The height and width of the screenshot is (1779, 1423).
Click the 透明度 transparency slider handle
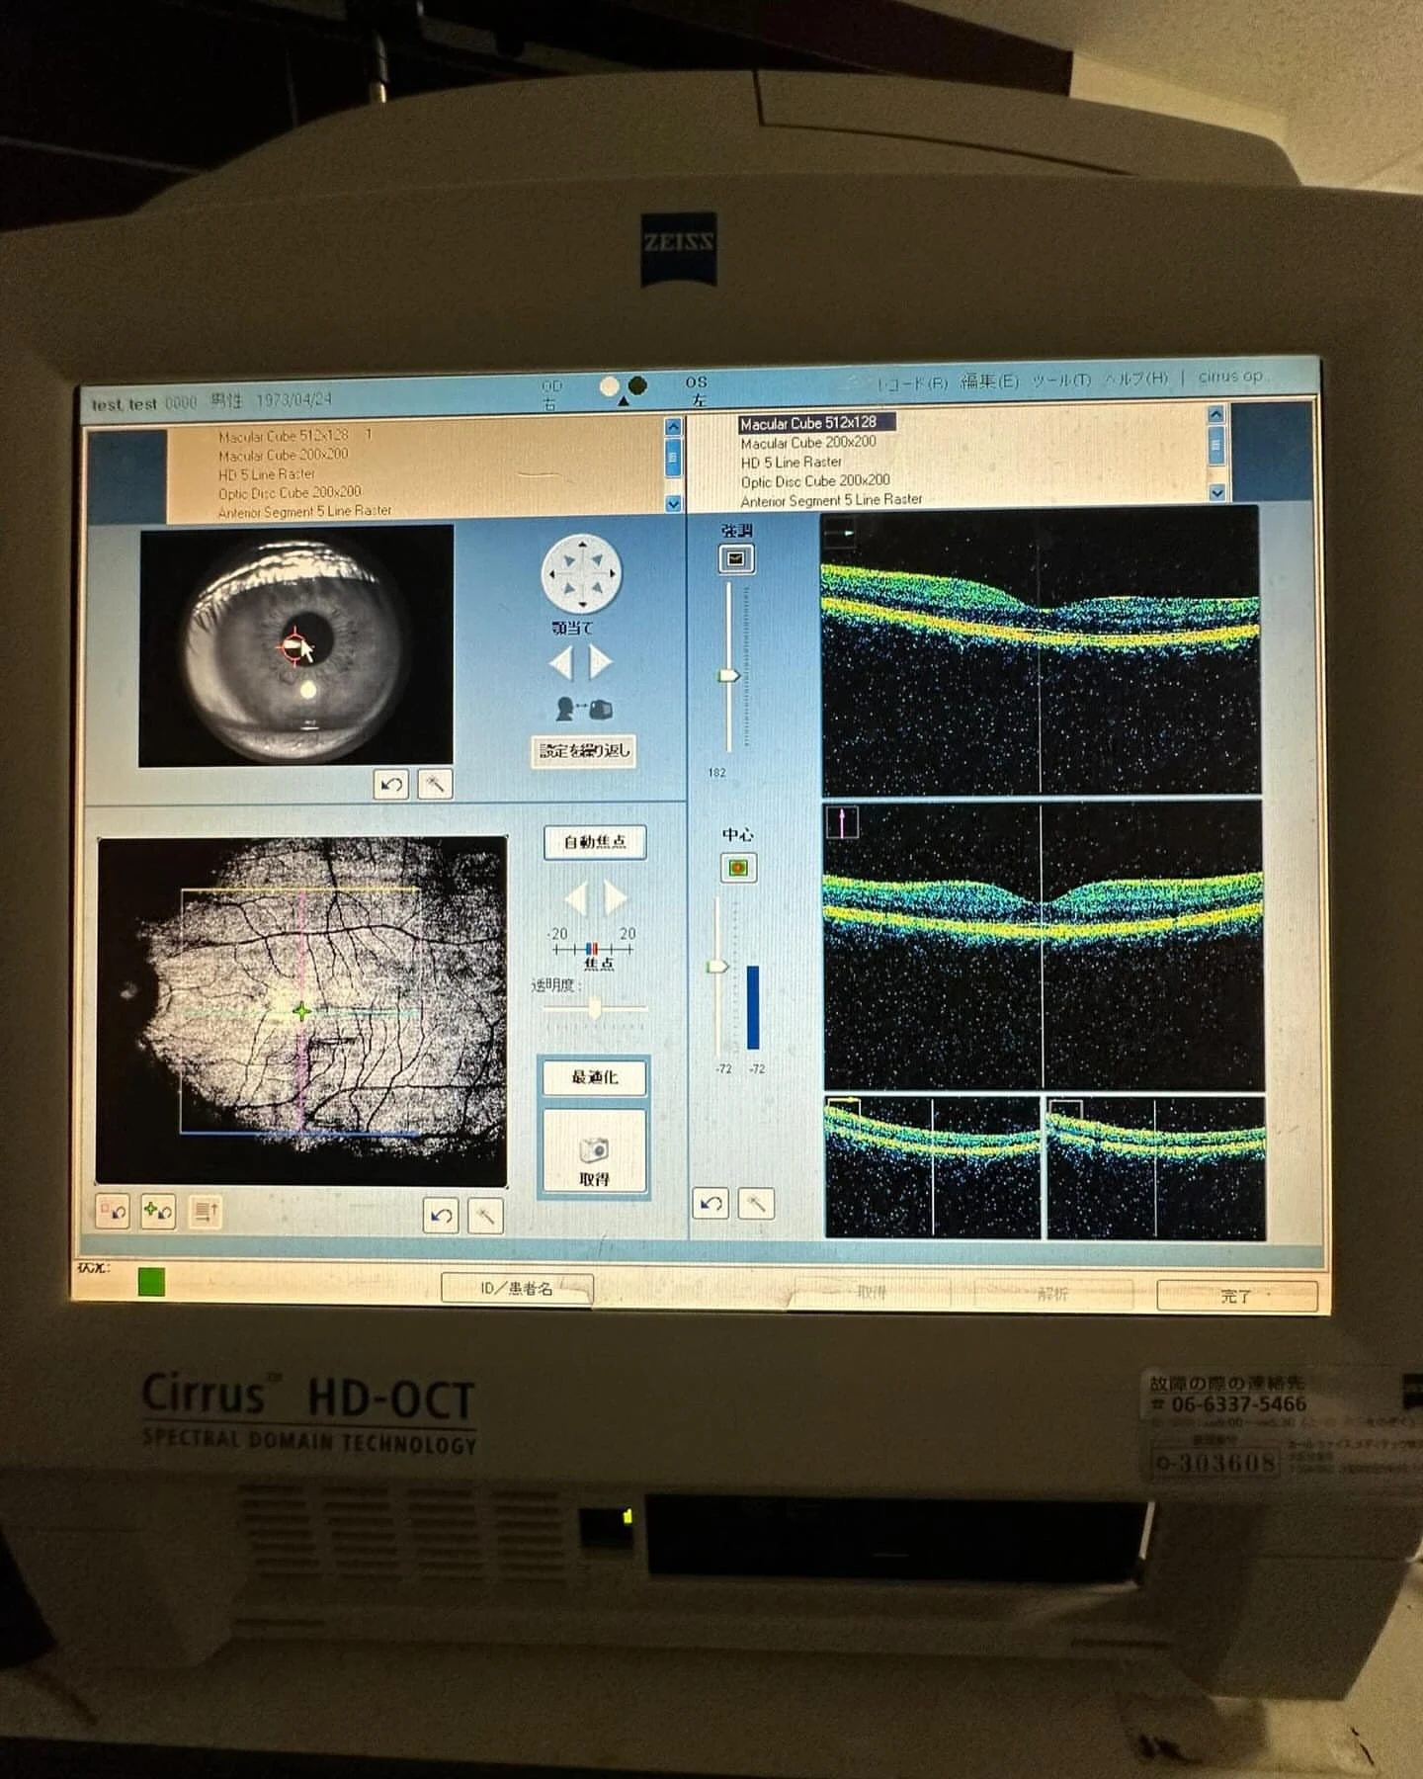coord(595,1008)
